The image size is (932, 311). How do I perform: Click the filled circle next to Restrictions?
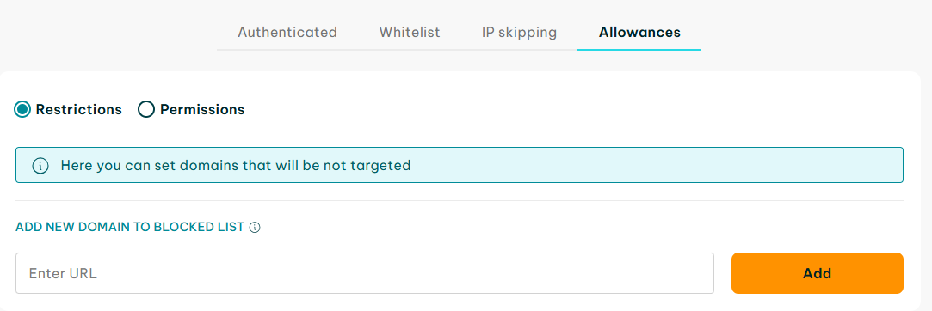pos(22,110)
